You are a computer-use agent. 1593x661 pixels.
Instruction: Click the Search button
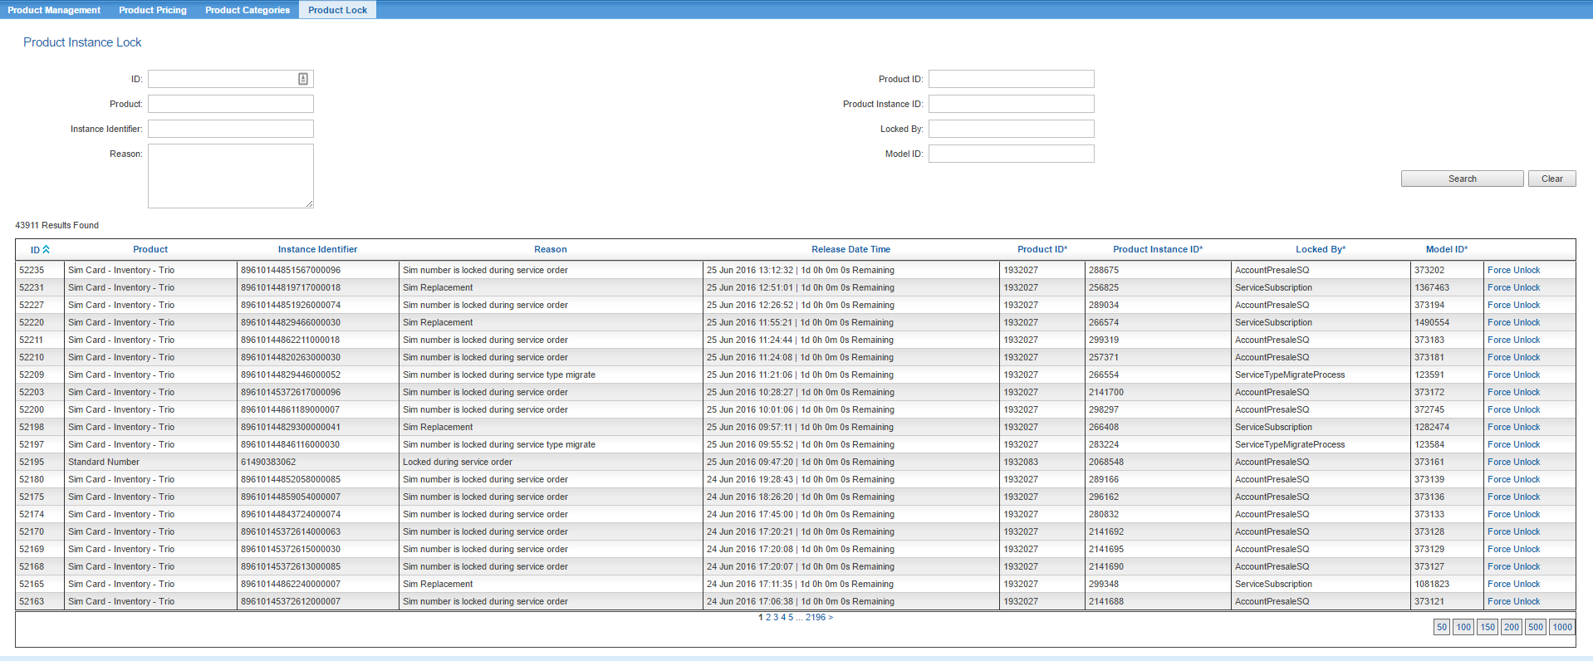click(x=1462, y=179)
